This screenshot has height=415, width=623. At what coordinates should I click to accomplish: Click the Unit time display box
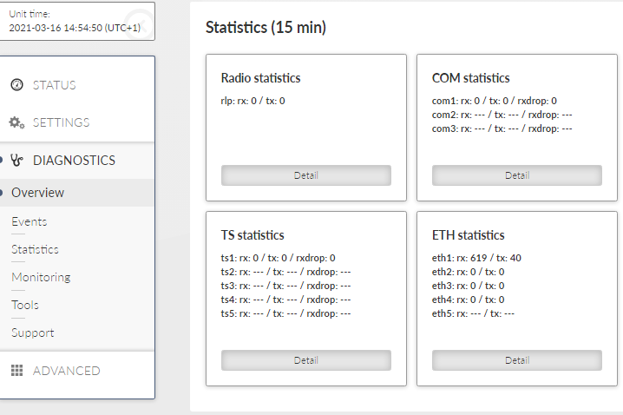(77, 21)
